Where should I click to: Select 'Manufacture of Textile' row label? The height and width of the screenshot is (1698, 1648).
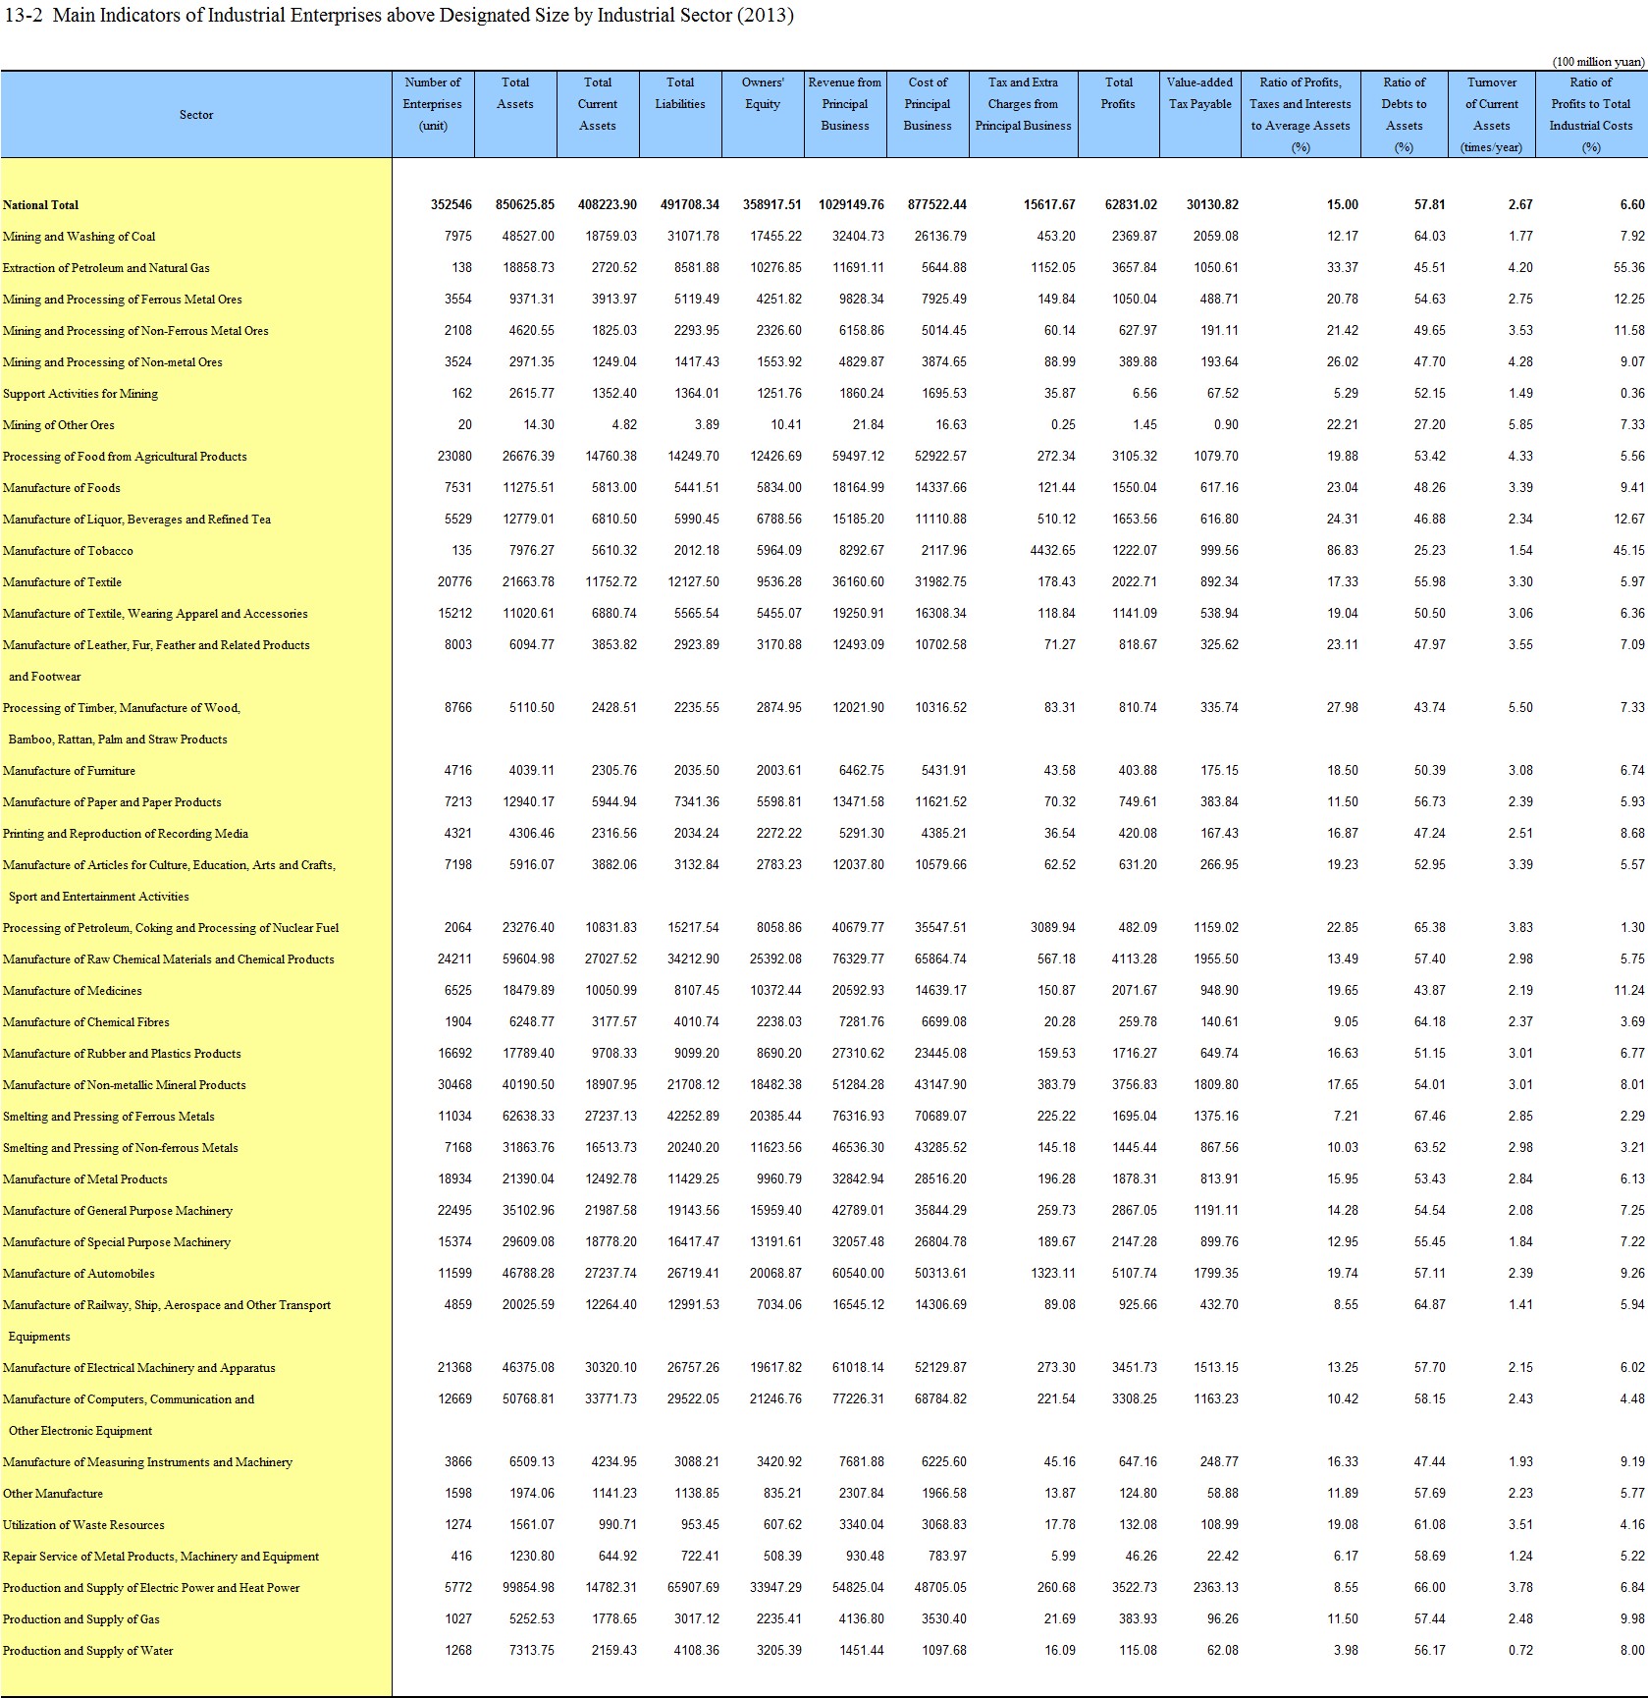click(62, 582)
